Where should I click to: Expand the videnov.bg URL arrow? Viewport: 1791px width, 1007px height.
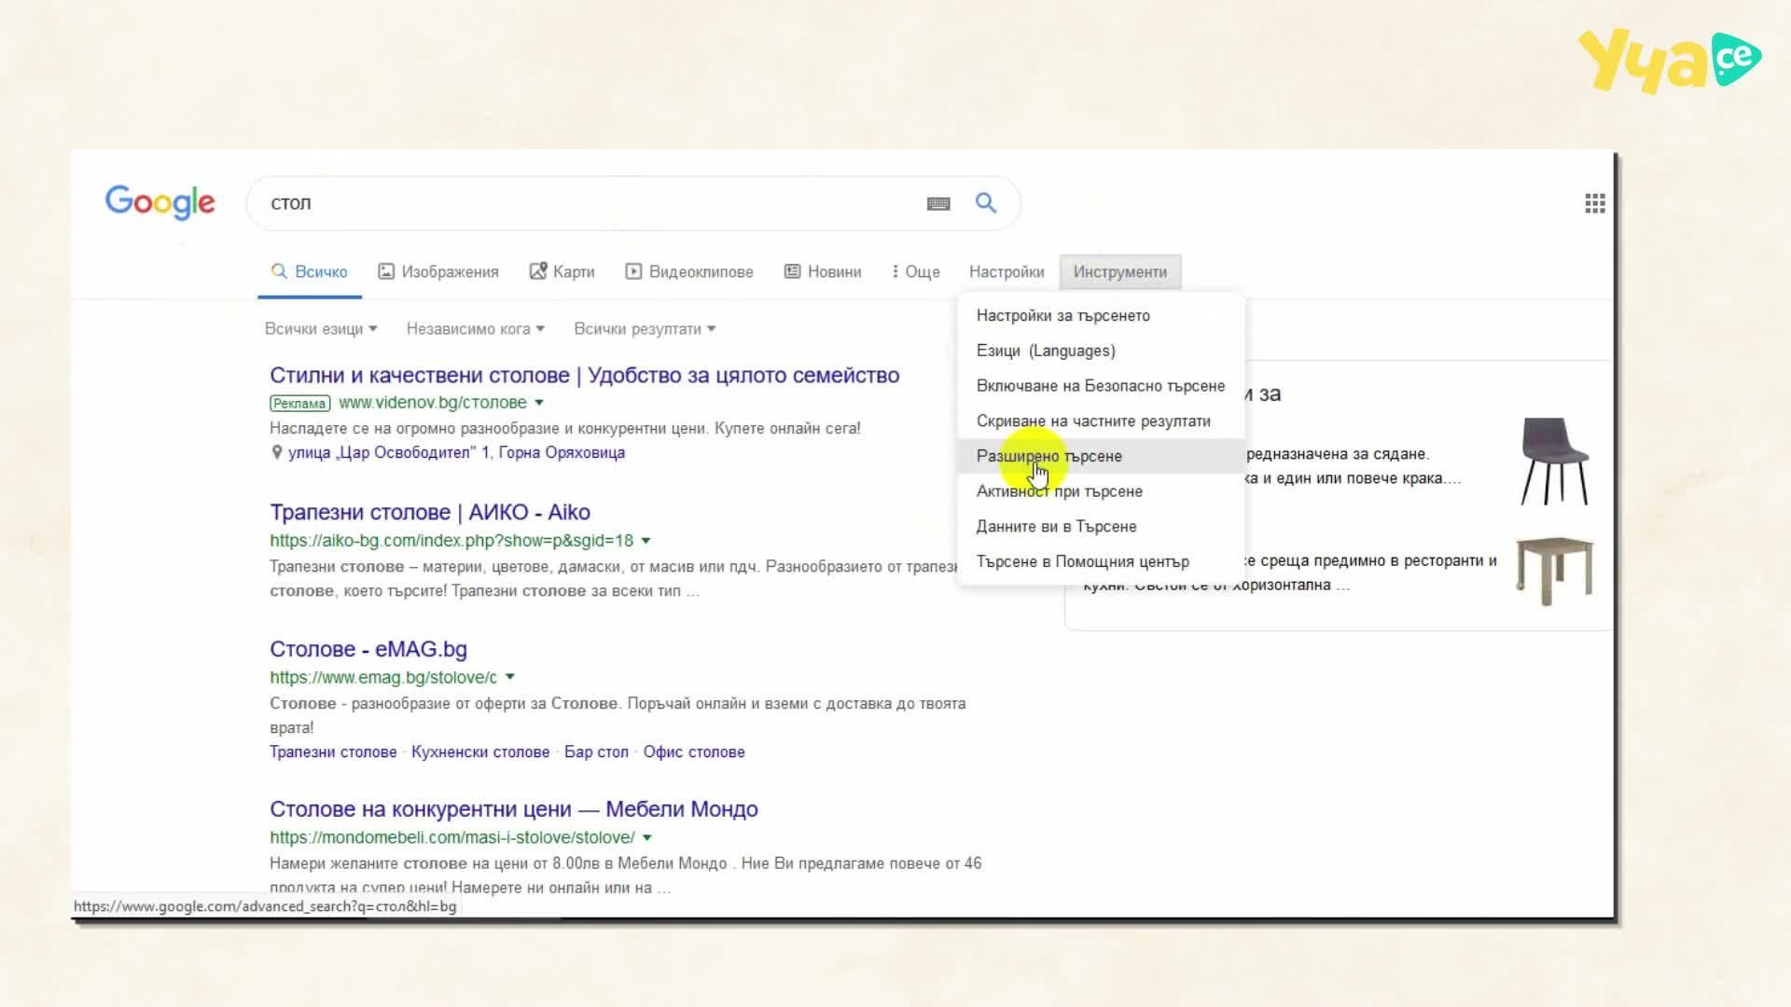pyautogui.click(x=539, y=403)
